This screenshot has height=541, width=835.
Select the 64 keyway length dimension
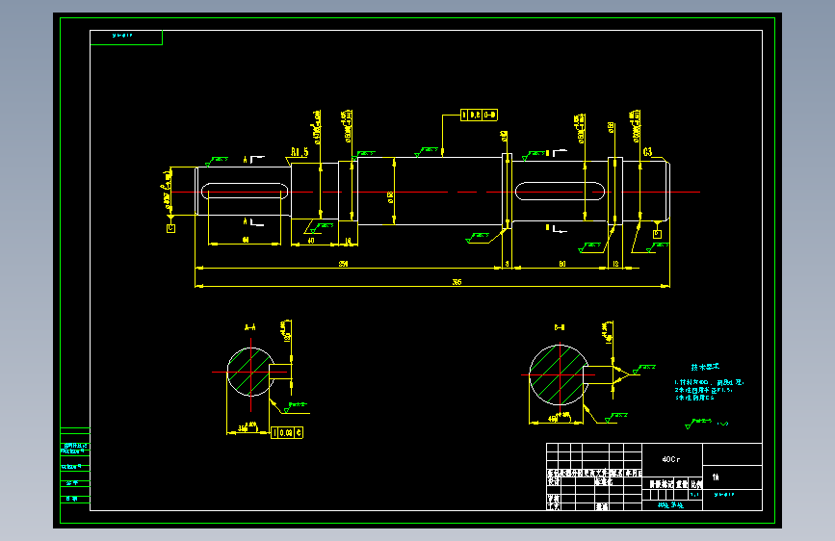(246, 240)
